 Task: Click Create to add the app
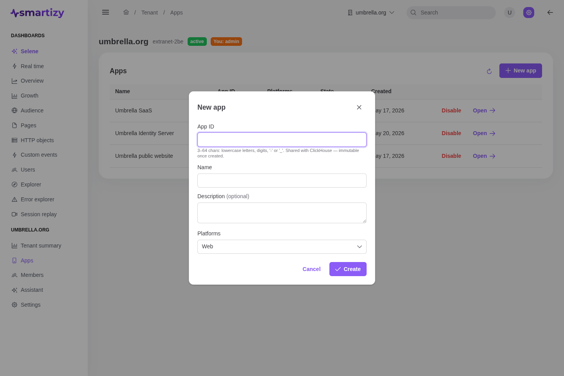348,269
